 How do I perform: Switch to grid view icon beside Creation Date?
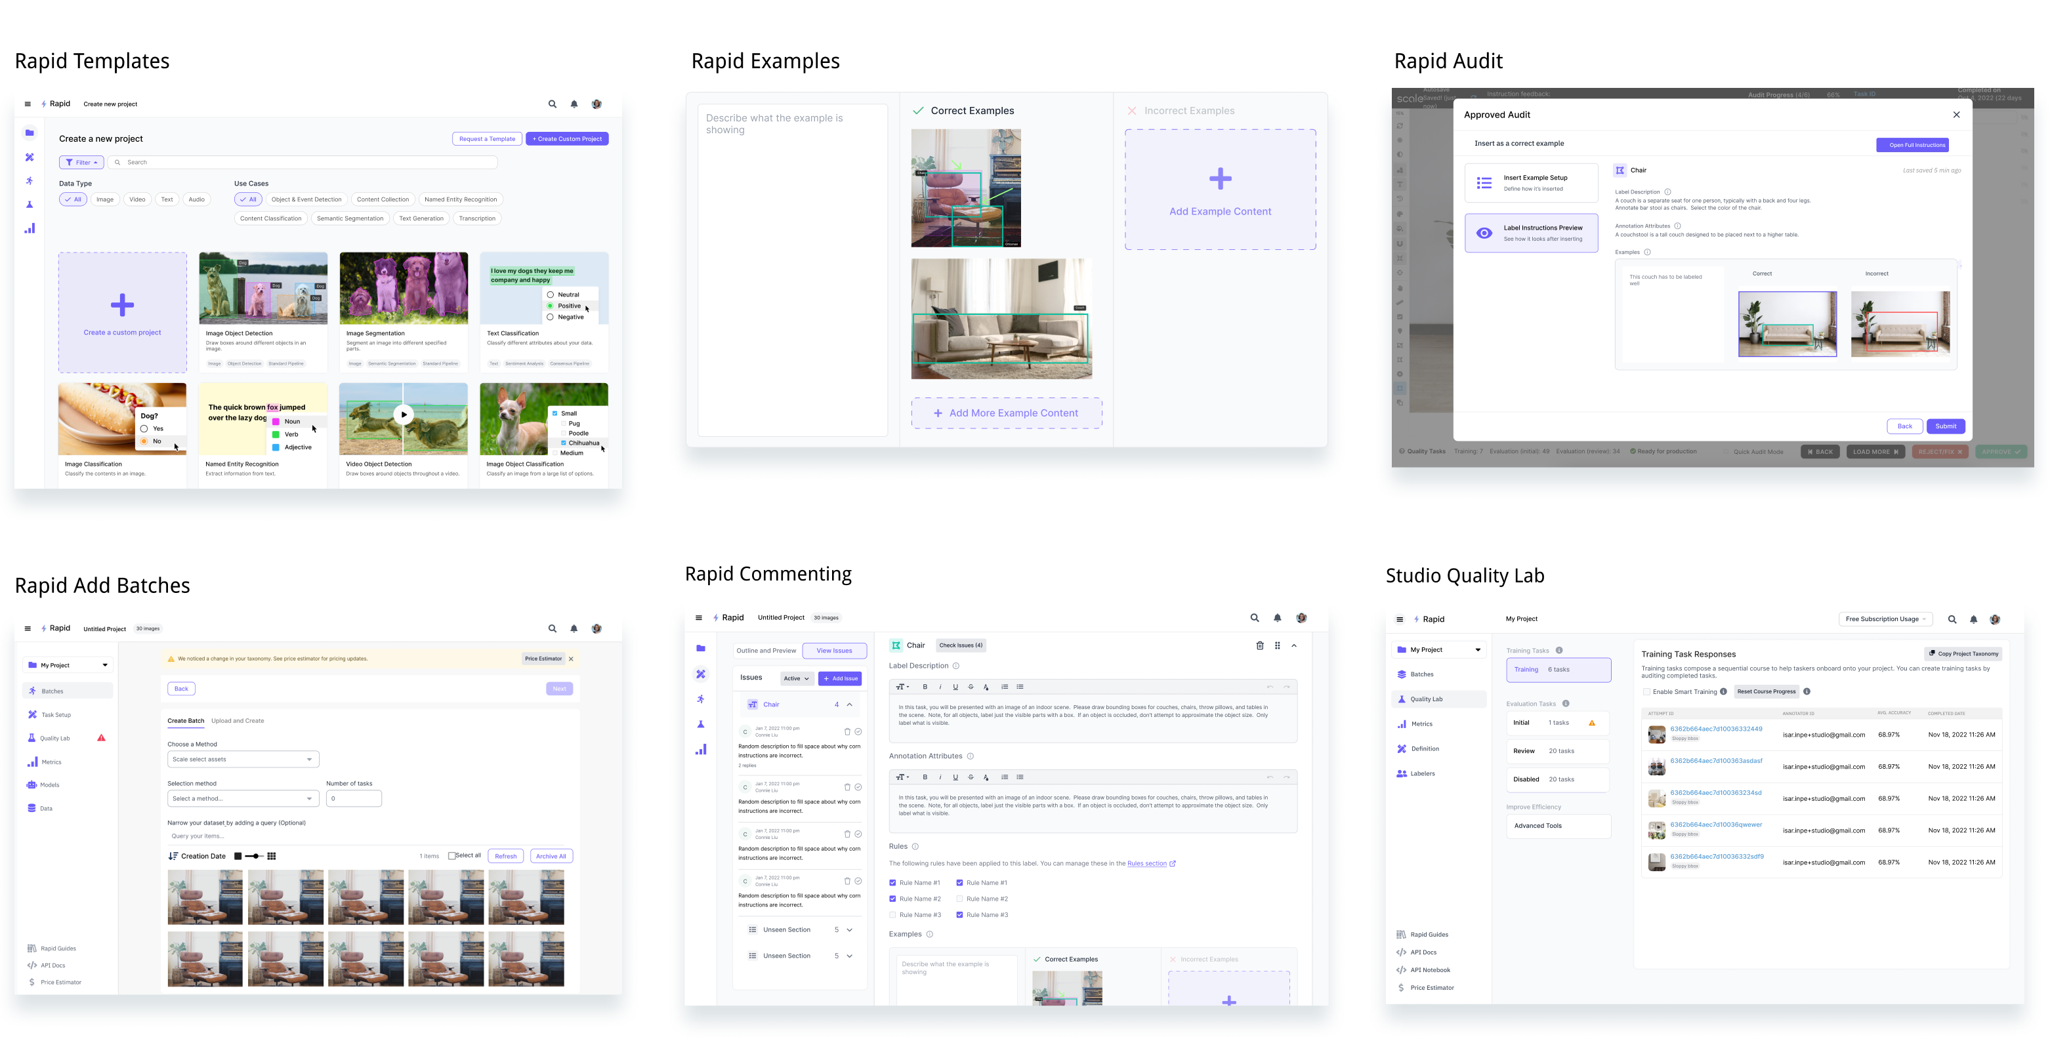[x=272, y=857]
